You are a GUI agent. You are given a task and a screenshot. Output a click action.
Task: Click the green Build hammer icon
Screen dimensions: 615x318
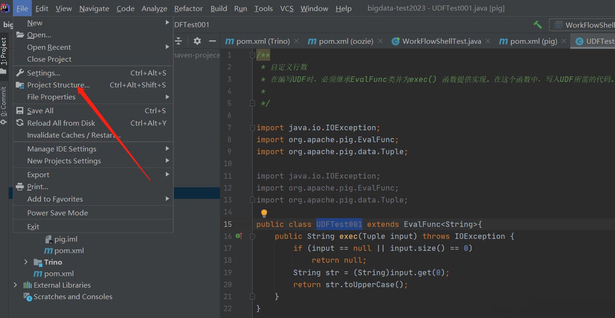(538, 25)
